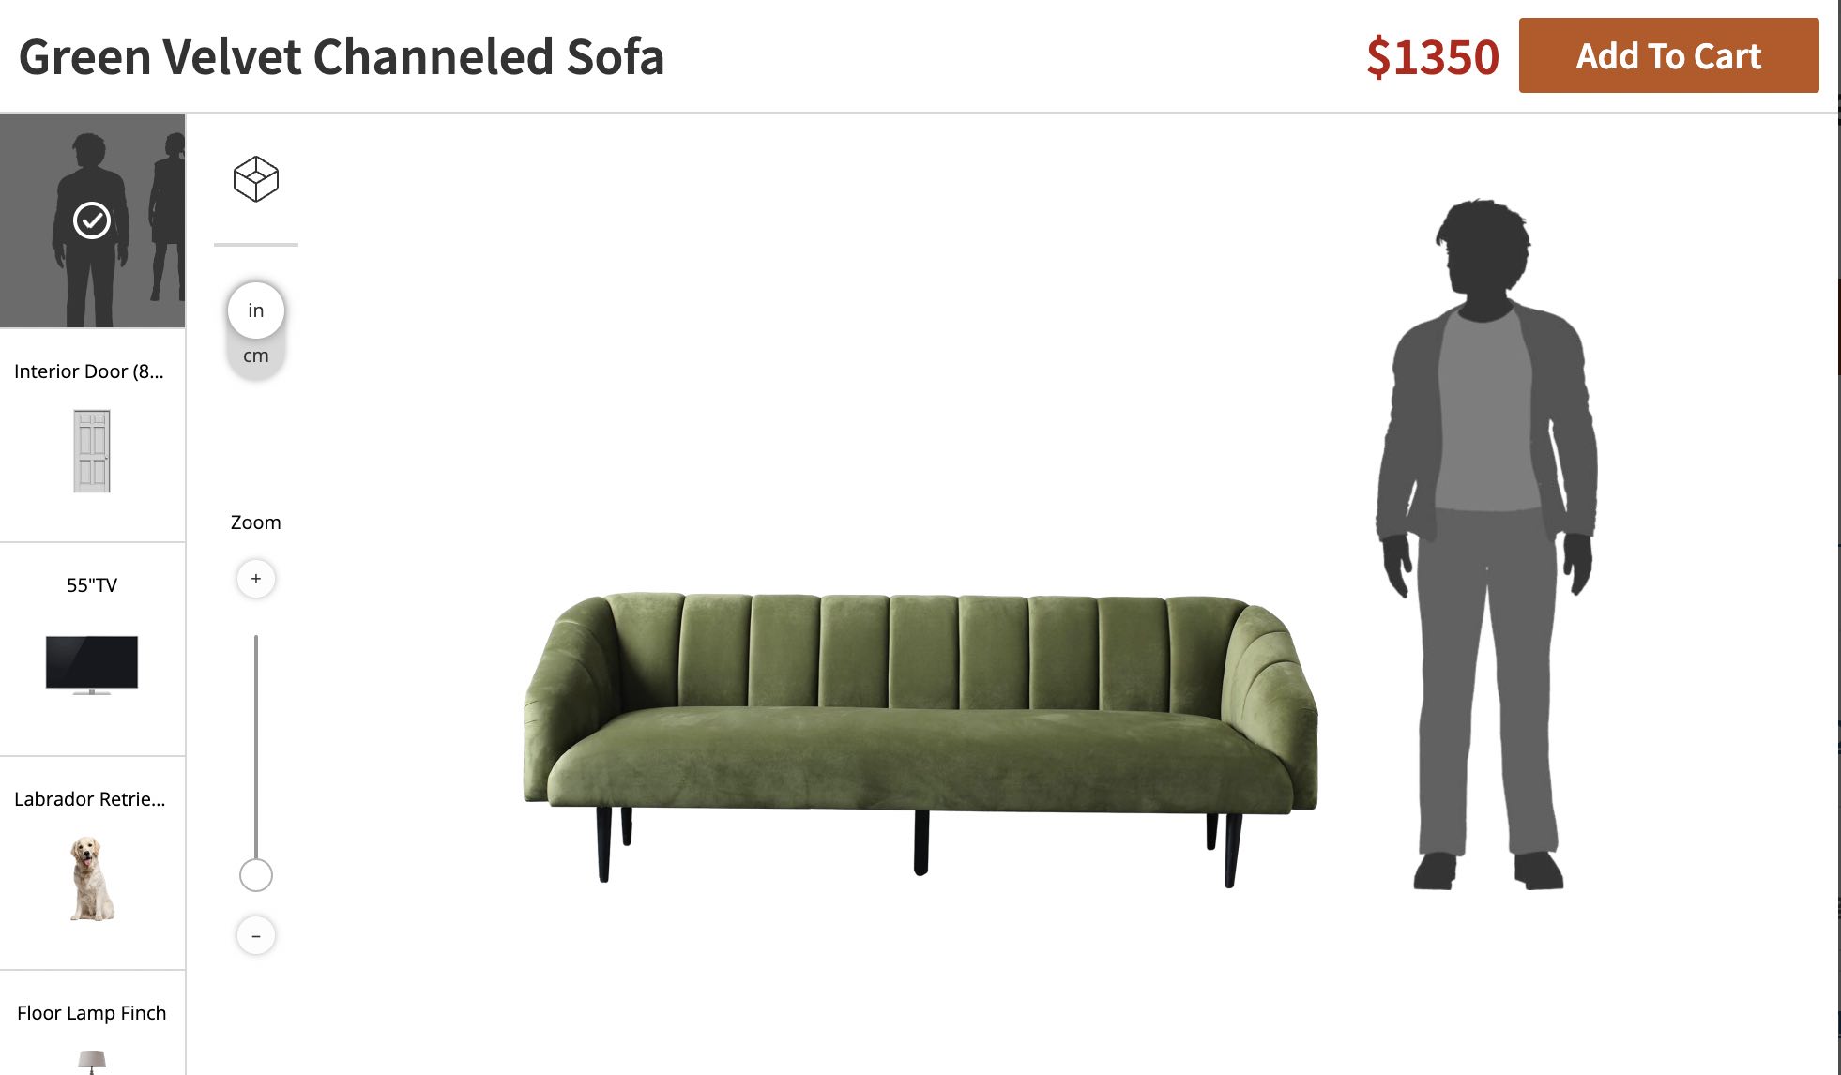Screen dimensions: 1841x1075
Task: Click the zoom slider handle
Action: pos(255,875)
